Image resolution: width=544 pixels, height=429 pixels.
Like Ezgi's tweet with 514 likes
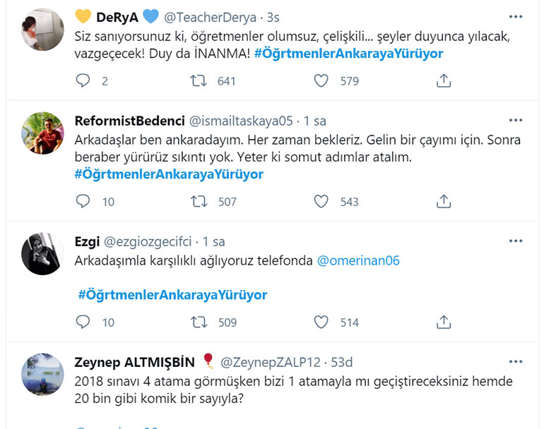[x=321, y=322]
